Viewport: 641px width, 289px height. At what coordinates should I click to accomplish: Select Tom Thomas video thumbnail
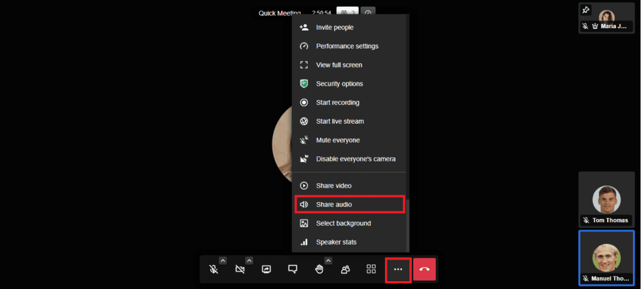(606, 200)
